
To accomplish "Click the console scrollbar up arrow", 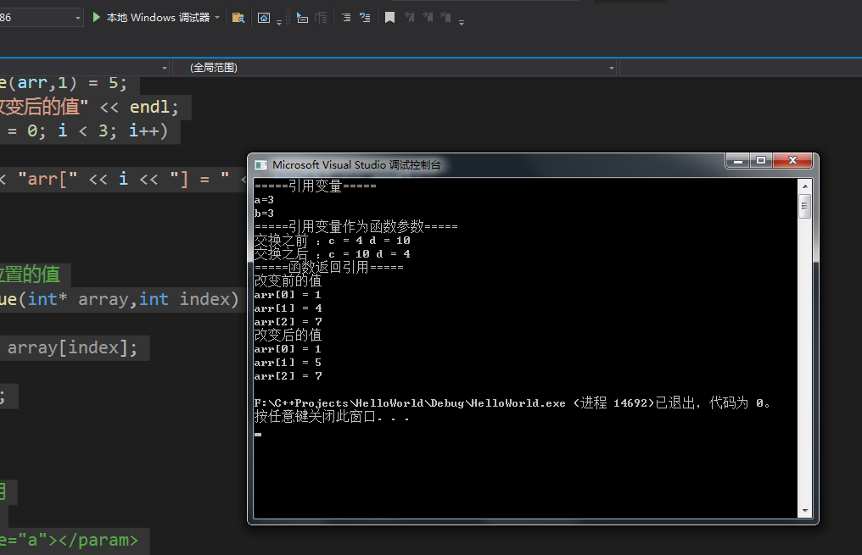I will [x=805, y=186].
